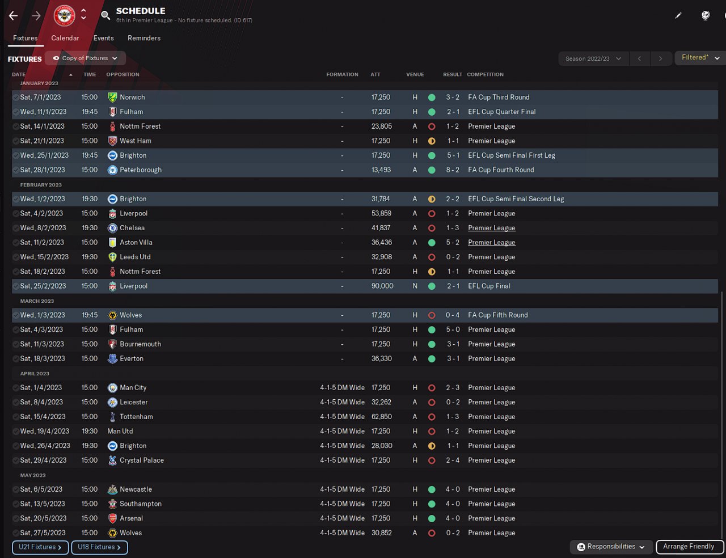Go to the previous season with the left chevron
This screenshot has width=726, height=558.
639,58
